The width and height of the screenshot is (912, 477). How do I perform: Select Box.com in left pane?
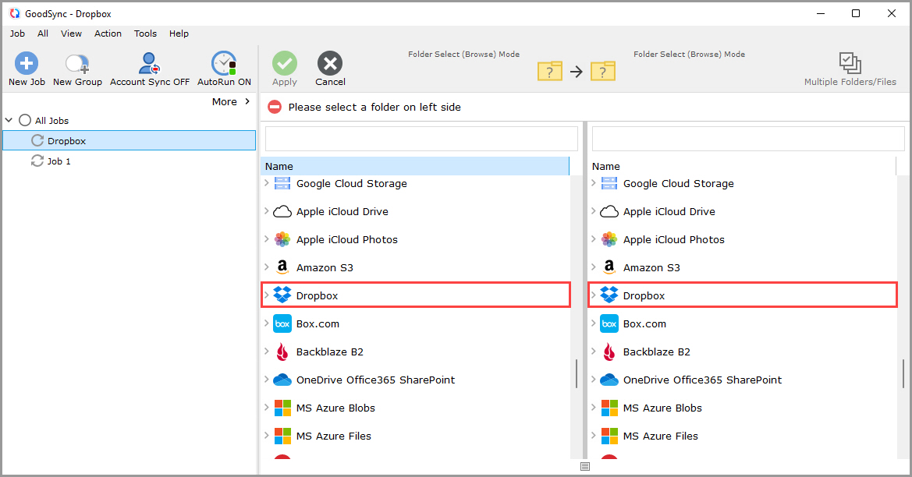(x=318, y=323)
